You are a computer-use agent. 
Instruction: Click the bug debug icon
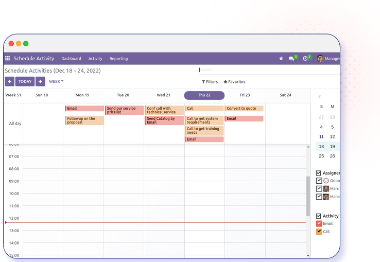pos(281,59)
